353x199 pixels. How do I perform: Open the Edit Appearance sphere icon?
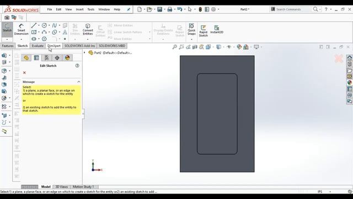[x=239, y=47]
